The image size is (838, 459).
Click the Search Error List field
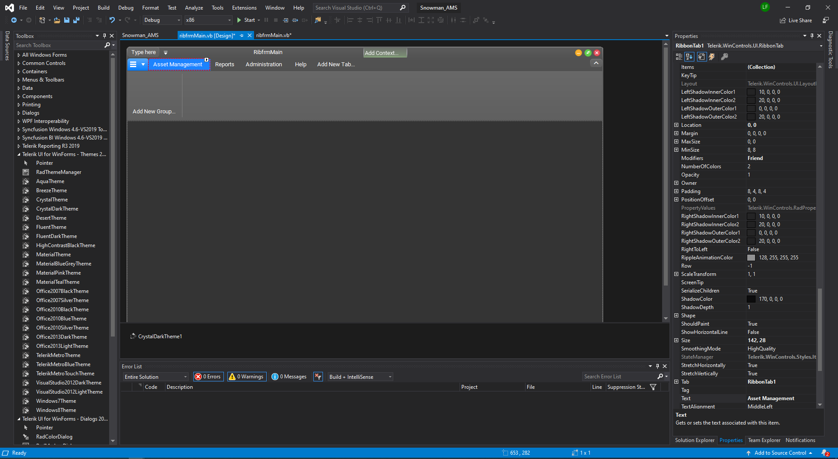point(620,377)
